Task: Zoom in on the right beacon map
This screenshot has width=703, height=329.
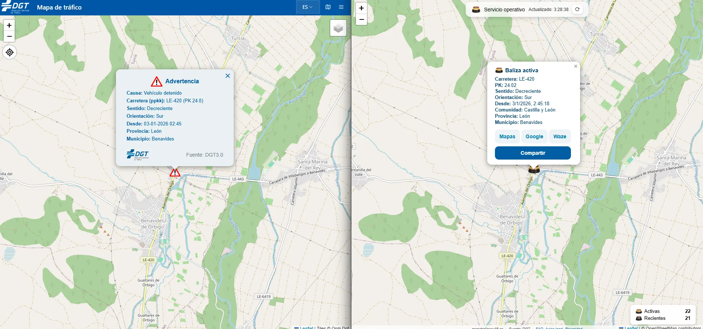Action: [x=361, y=8]
